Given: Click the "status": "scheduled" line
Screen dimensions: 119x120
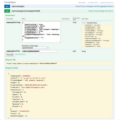Looking at the screenshot, I should tap(20, 111).
